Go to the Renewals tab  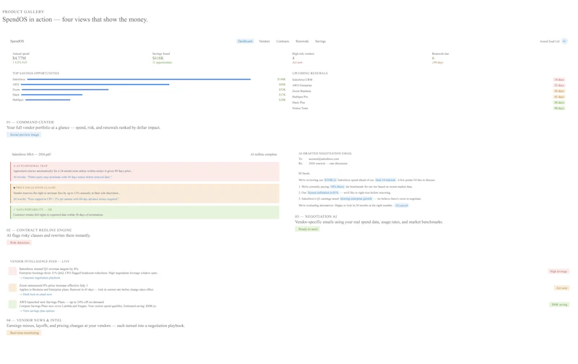tap(302, 41)
